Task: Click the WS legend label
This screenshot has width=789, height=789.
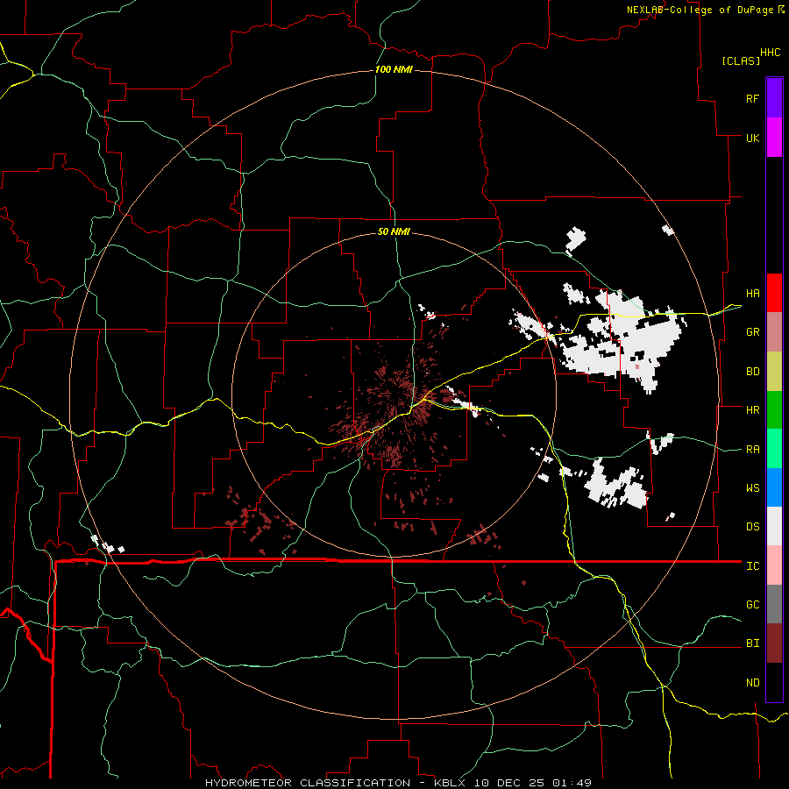Action: pyautogui.click(x=752, y=488)
